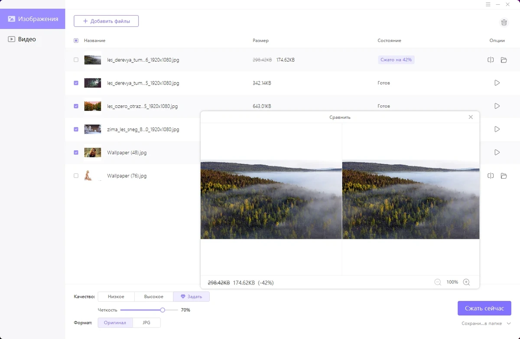Open output folder for les_derevya_tum...6 file

504,60
